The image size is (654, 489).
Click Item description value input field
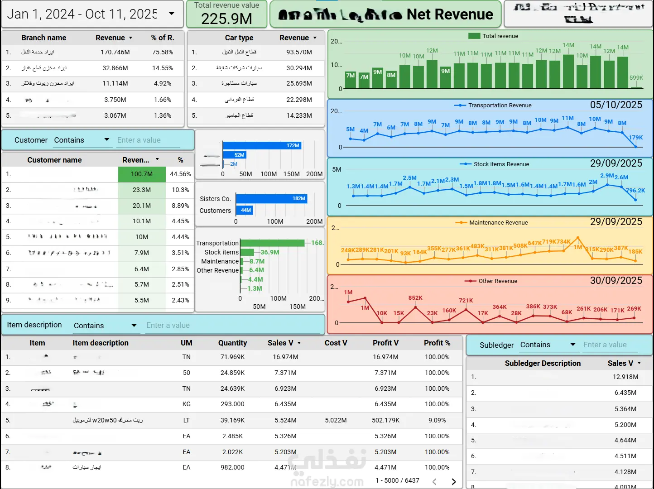pos(233,326)
